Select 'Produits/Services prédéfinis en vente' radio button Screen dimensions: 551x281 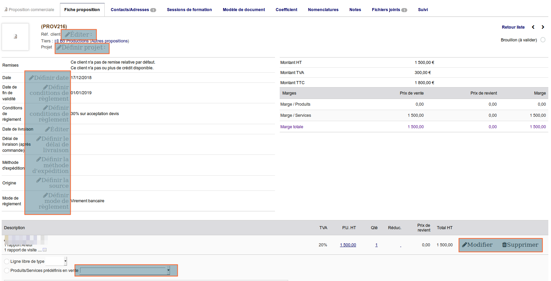click(x=7, y=271)
